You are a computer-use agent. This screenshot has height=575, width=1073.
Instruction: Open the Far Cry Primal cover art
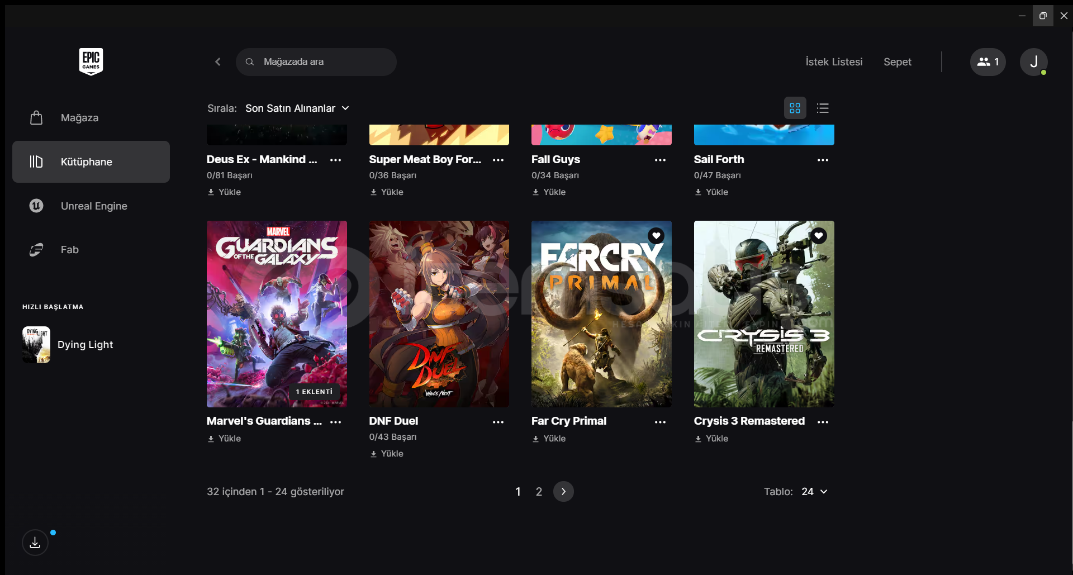click(601, 314)
